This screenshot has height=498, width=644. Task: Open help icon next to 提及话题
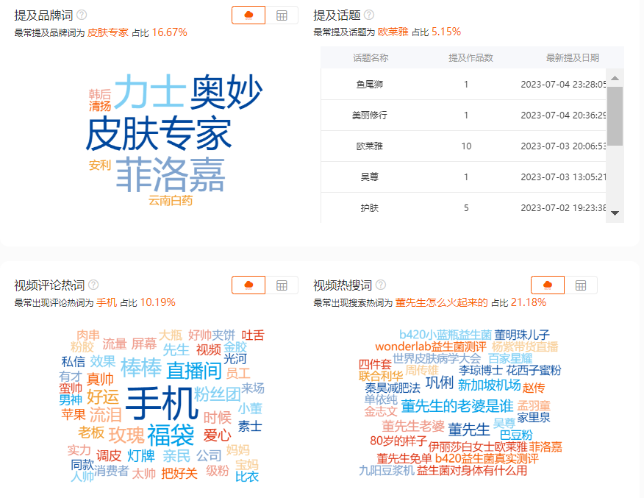(x=369, y=15)
